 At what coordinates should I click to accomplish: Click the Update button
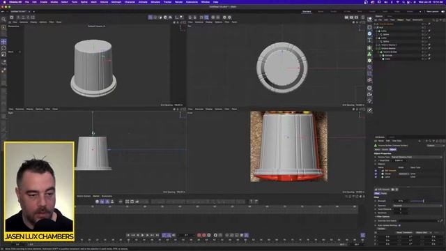click(381, 229)
